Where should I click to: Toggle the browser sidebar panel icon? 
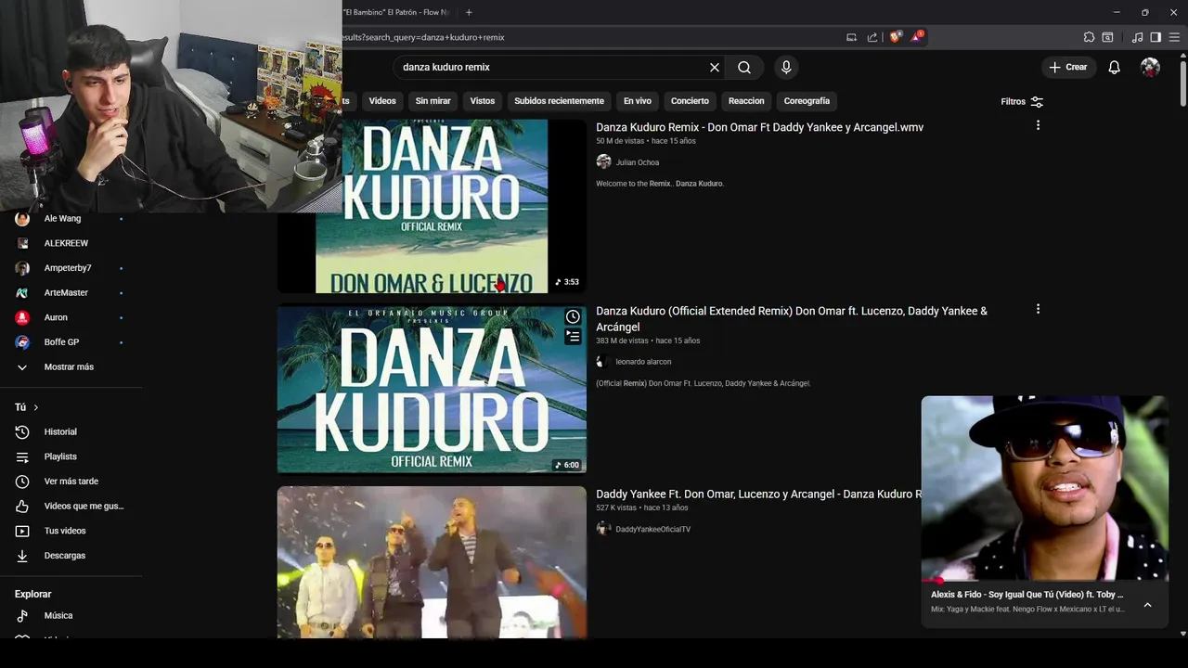[1156, 37]
